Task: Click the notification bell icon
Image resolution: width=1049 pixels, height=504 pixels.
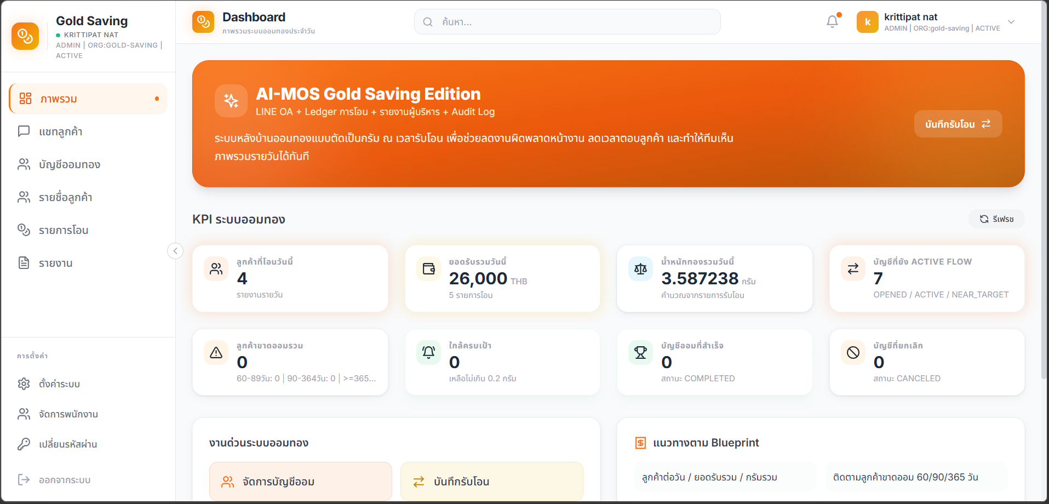Action: point(832,22)
